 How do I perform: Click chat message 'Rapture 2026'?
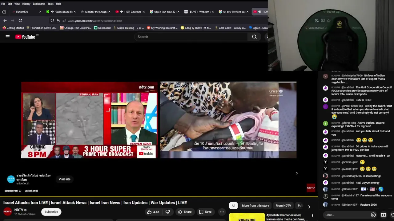pos(368,205)
